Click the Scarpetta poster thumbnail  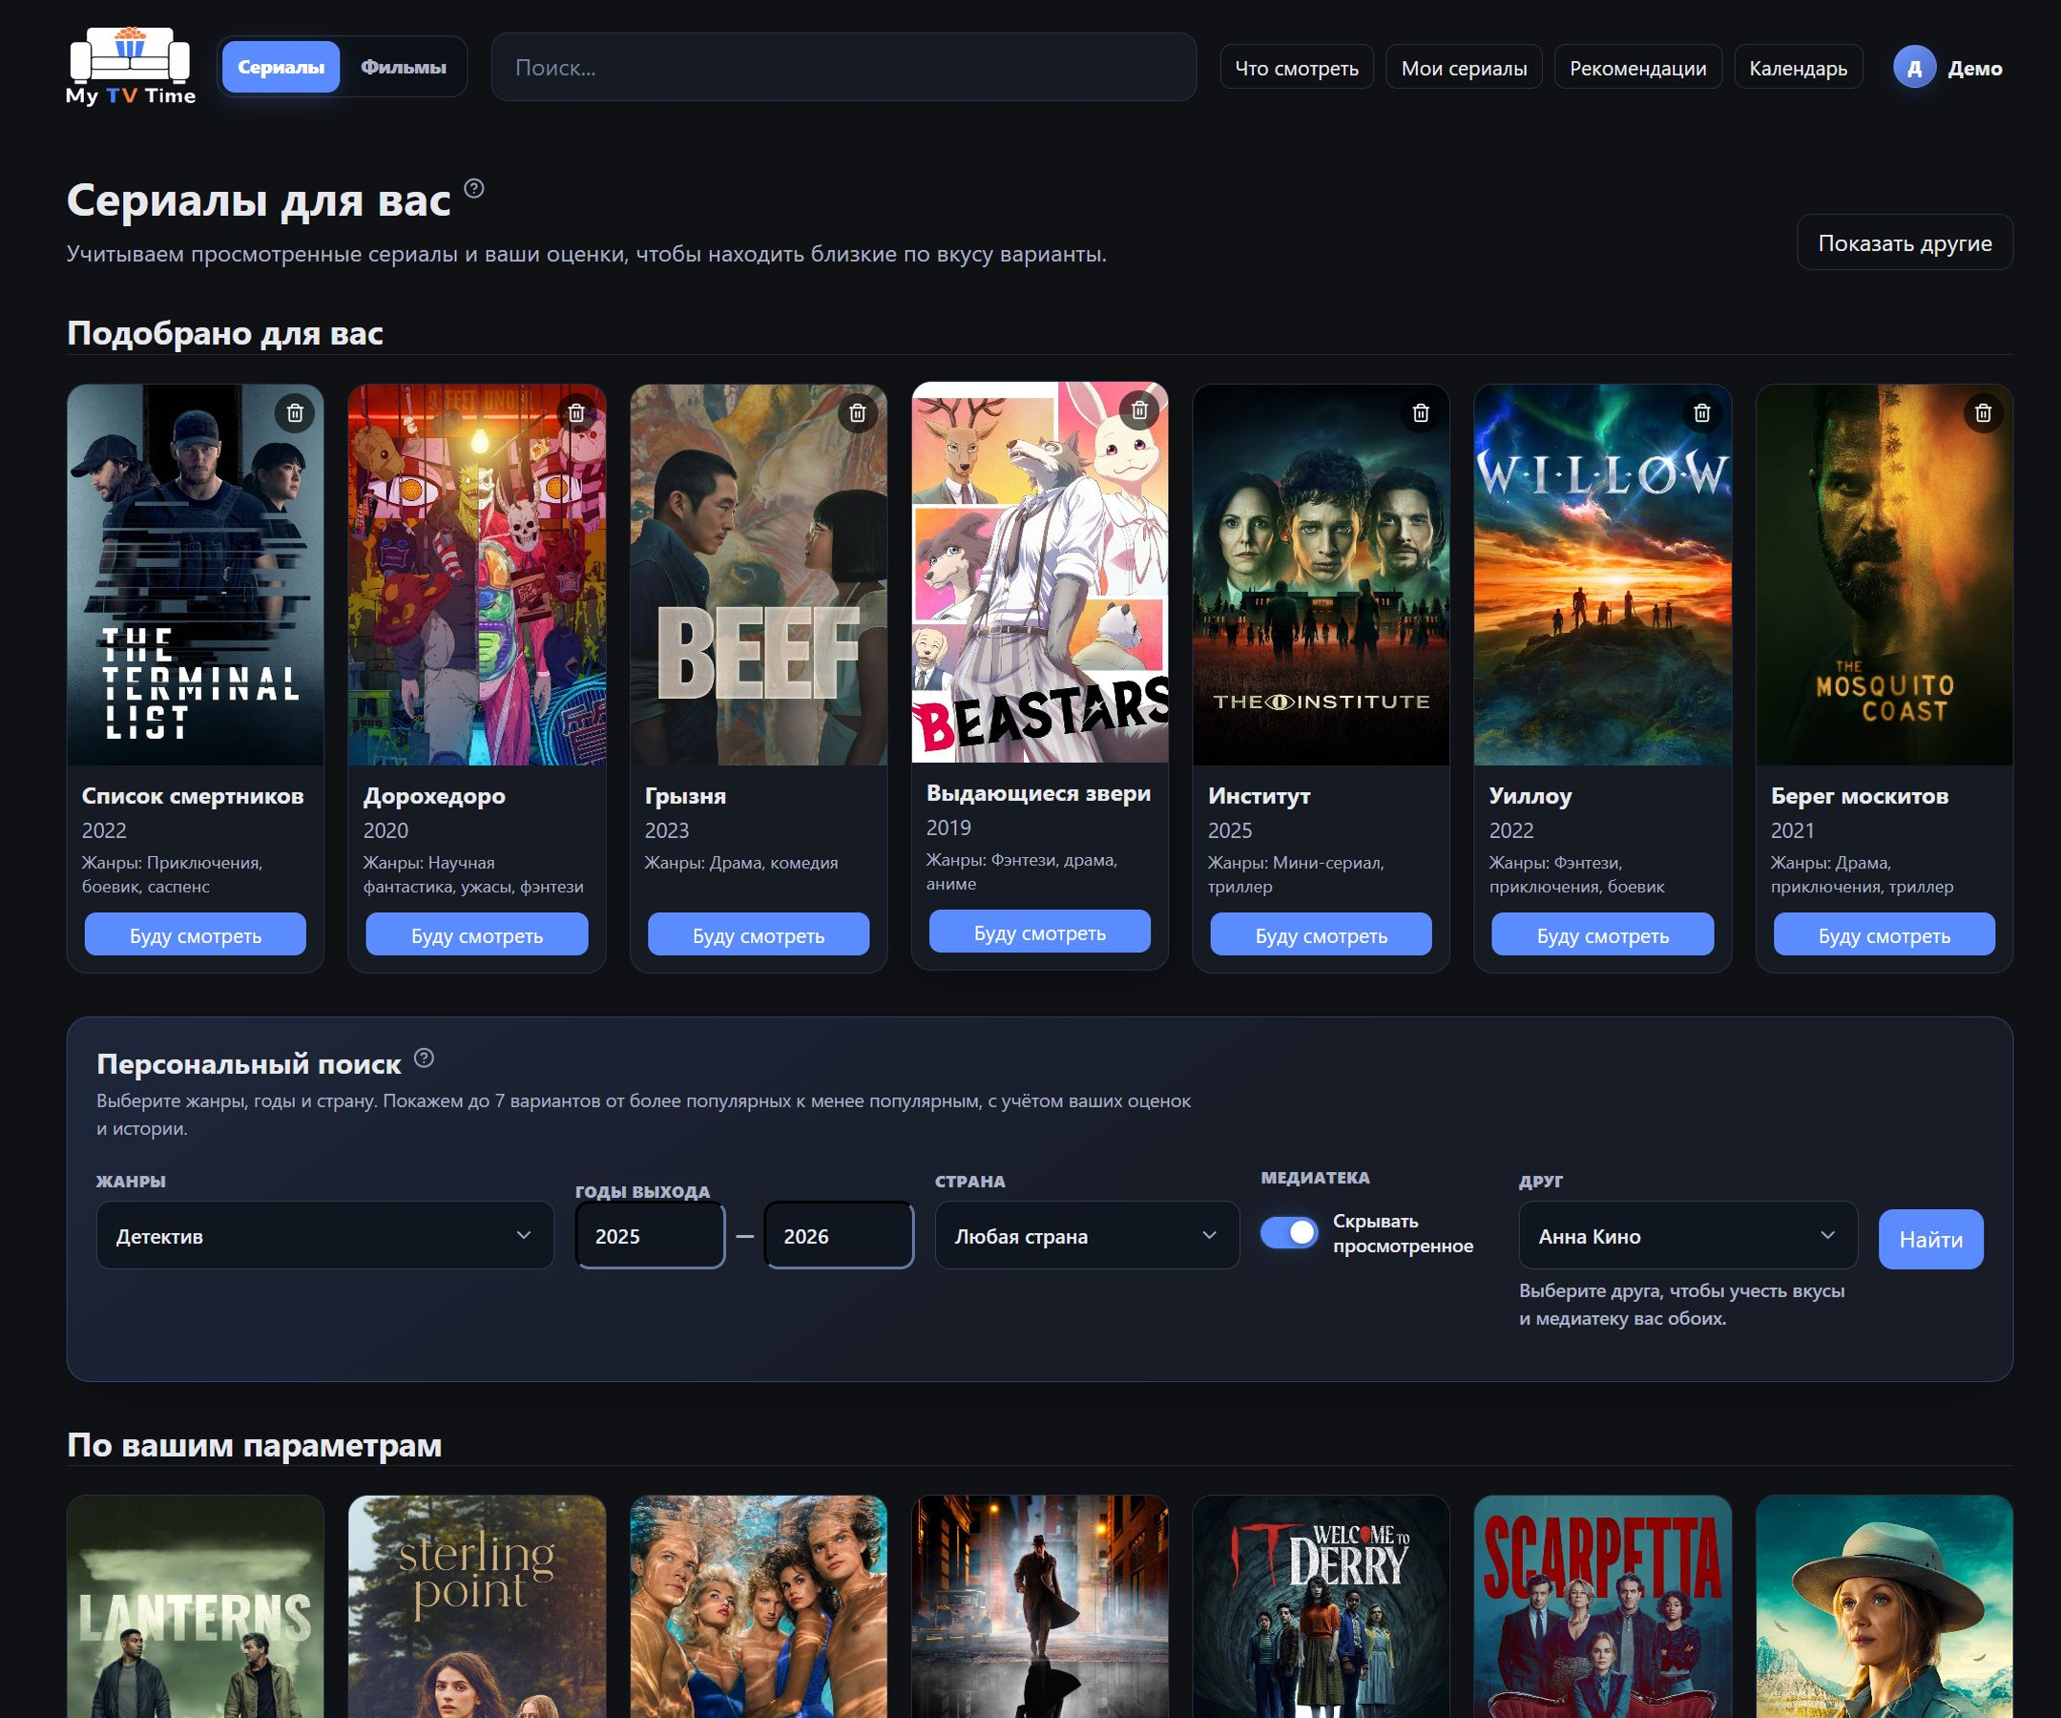(x=1603, y=1607)
